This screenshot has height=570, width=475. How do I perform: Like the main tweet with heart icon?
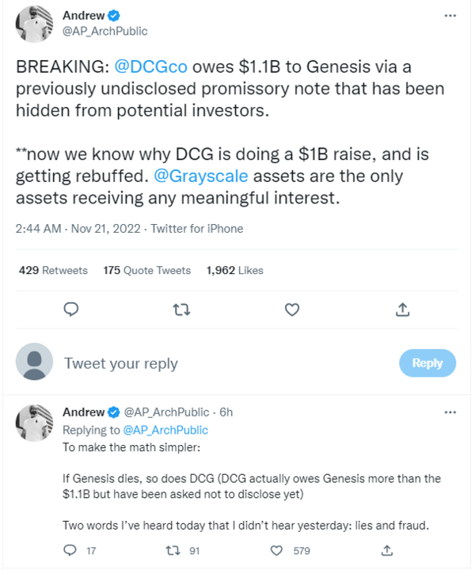[x=291, y=309]
